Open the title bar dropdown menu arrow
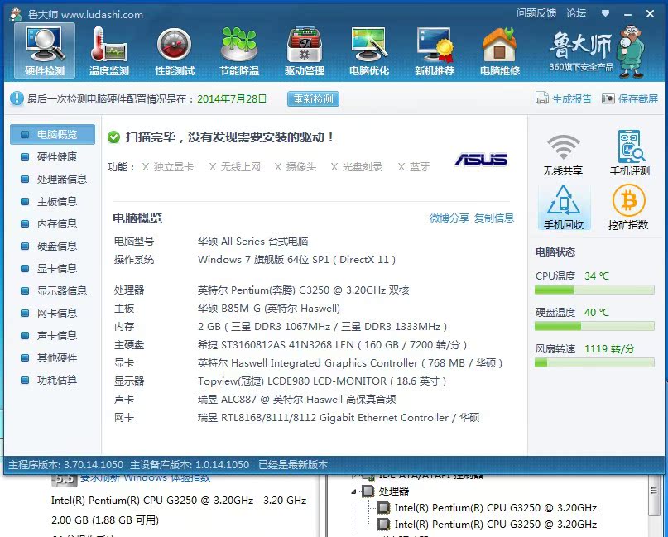This screenshot has height=537, width=668. [x=605, y=13]
